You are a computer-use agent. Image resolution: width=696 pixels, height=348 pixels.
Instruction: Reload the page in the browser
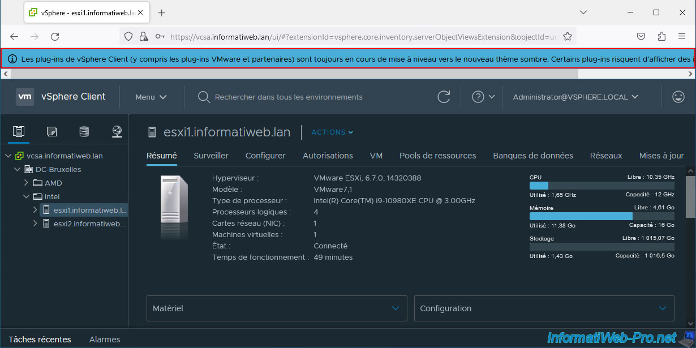55,36
